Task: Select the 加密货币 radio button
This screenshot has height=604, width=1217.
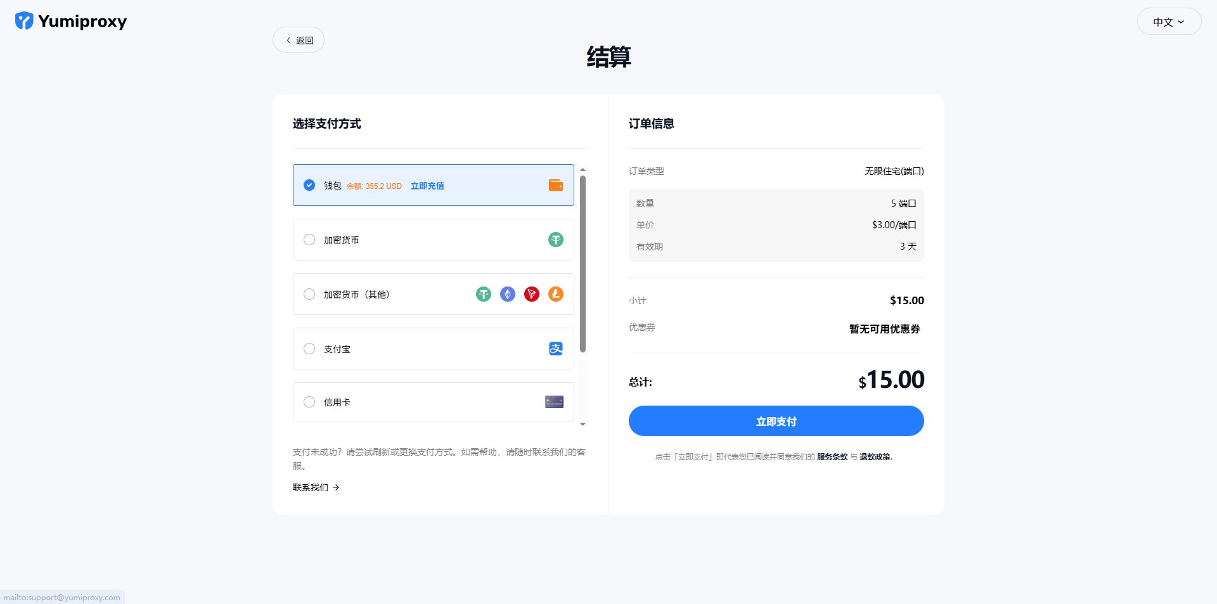Action: 309,240
